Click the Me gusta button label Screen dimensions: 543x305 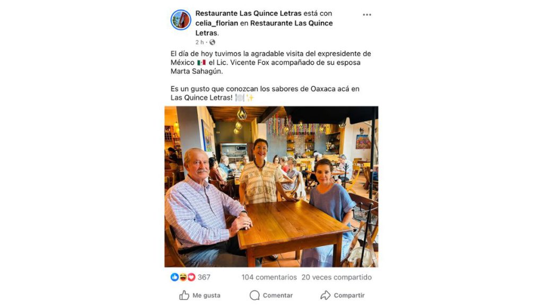[x=206, y=295]
